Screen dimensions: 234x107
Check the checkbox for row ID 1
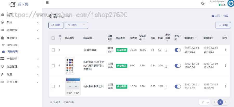tap(53, 86)
